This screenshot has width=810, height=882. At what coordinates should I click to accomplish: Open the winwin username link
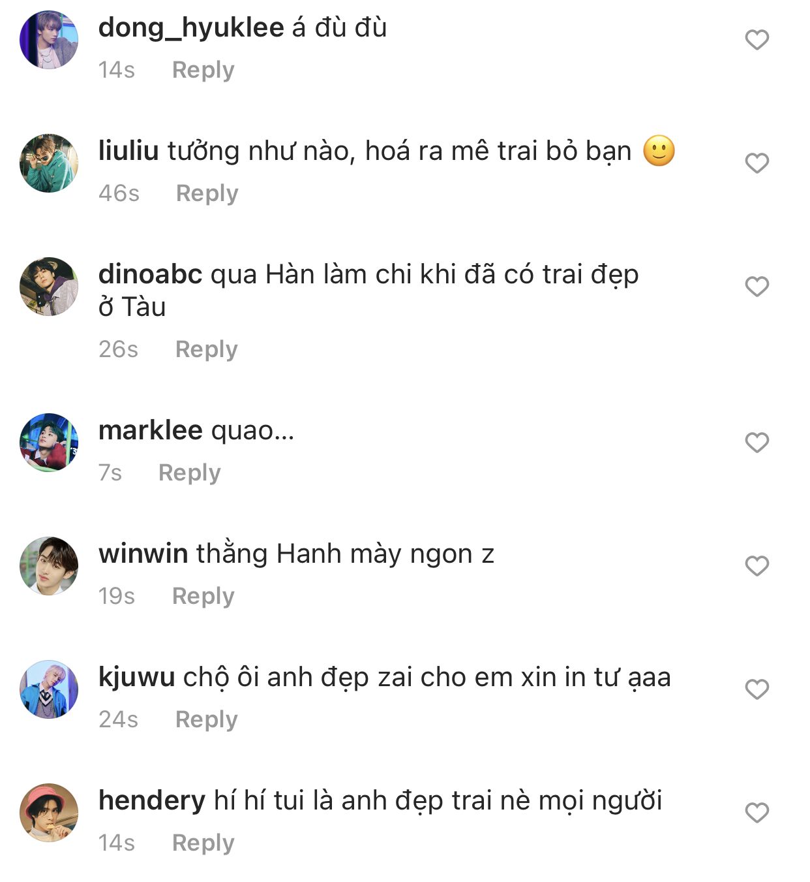click(x=143, y=554)
